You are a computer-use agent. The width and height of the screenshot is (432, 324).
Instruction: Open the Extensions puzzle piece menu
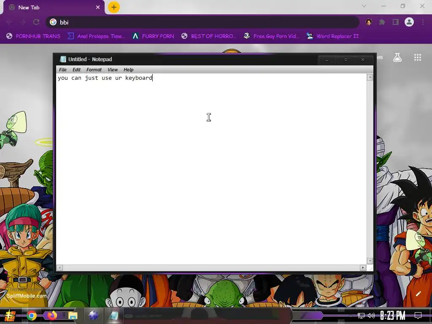(x=382, y=22)
